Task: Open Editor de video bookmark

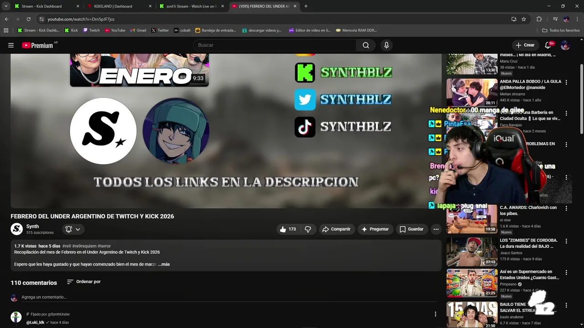Action: click(x=309, y=31)
